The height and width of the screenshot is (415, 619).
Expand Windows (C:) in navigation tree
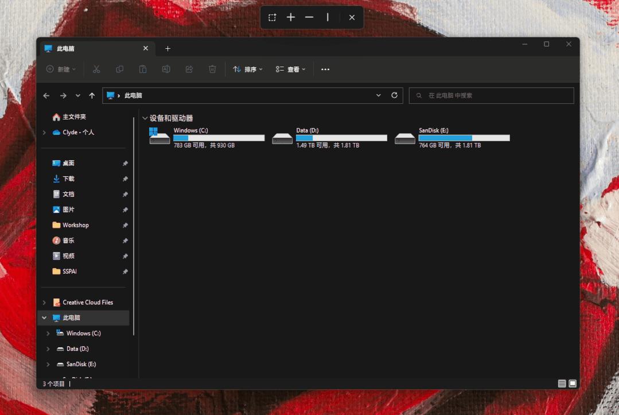click(48, 333)
